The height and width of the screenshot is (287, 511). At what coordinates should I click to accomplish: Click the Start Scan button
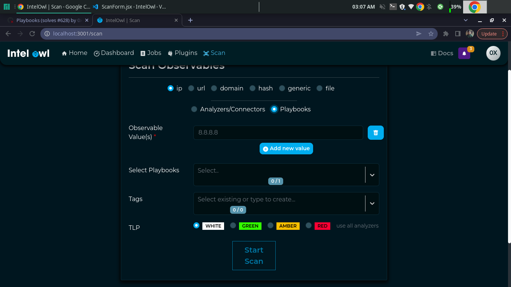click(254, 256)
